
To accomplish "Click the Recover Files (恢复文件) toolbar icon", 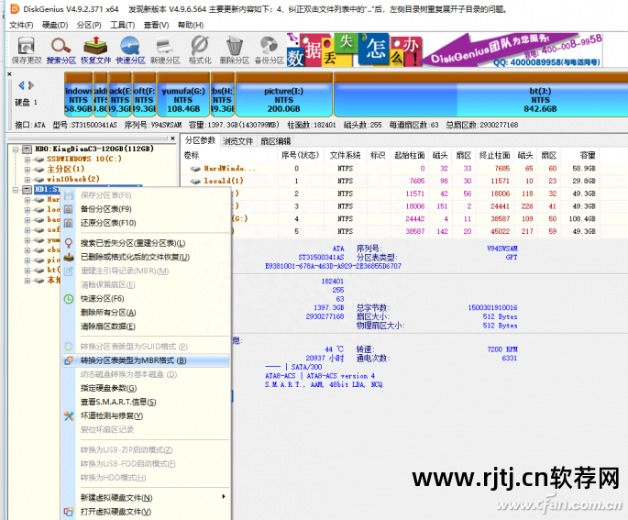I will 95,50.
